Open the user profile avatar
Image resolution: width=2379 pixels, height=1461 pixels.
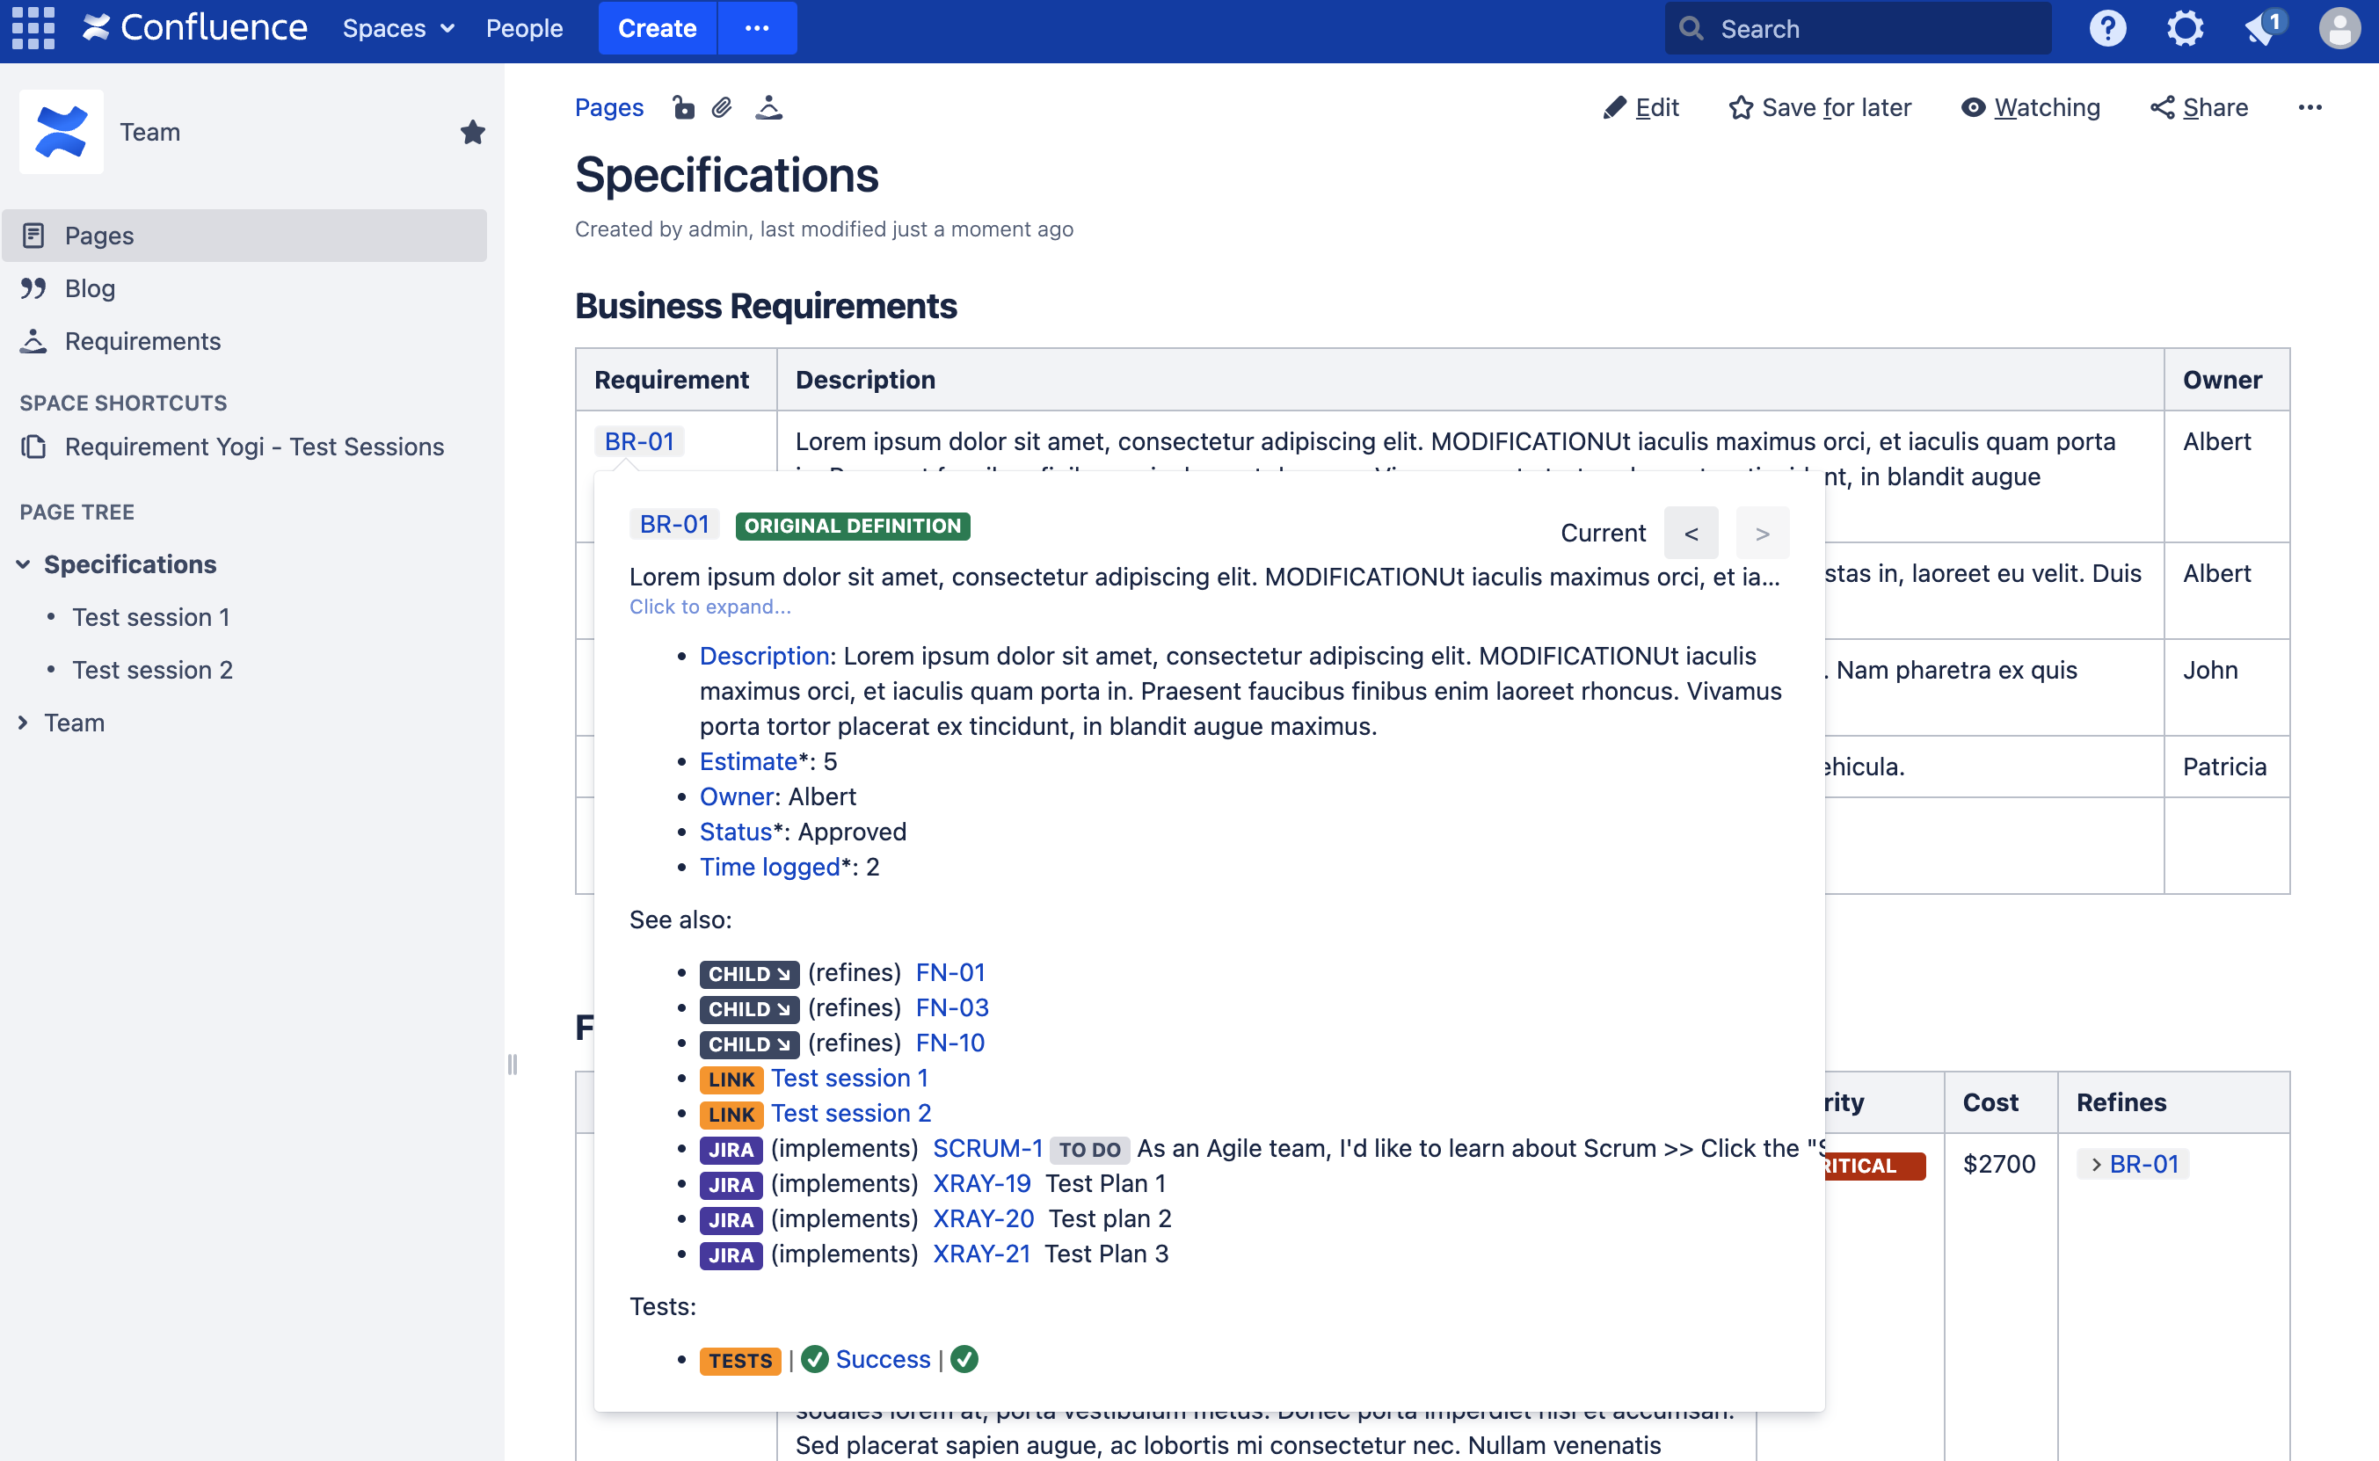[x=2339, y=28]
